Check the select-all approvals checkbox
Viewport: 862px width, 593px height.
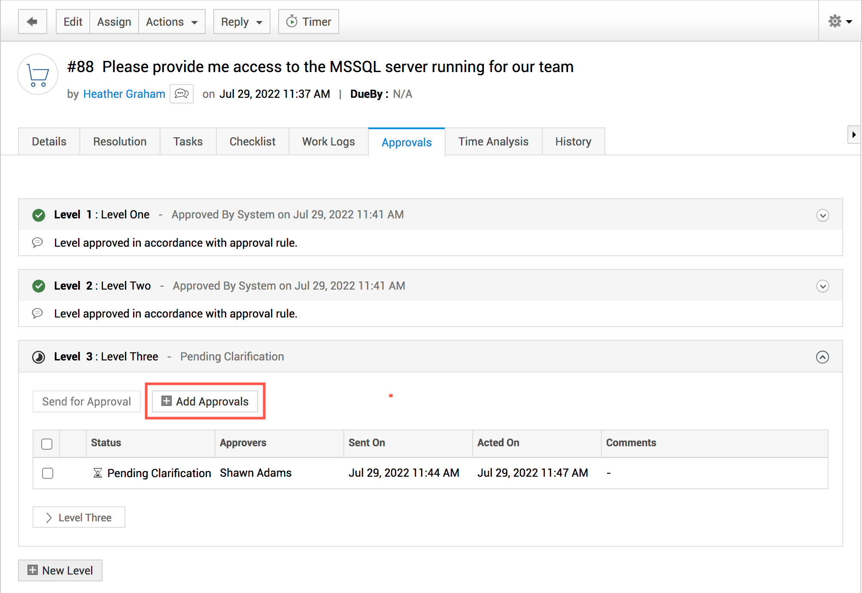[47, 444]
